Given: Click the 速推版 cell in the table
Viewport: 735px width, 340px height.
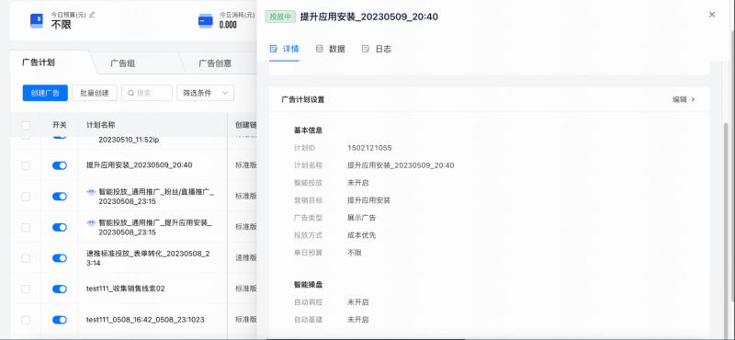Looking at the screenshot, I should pos(245,258).
